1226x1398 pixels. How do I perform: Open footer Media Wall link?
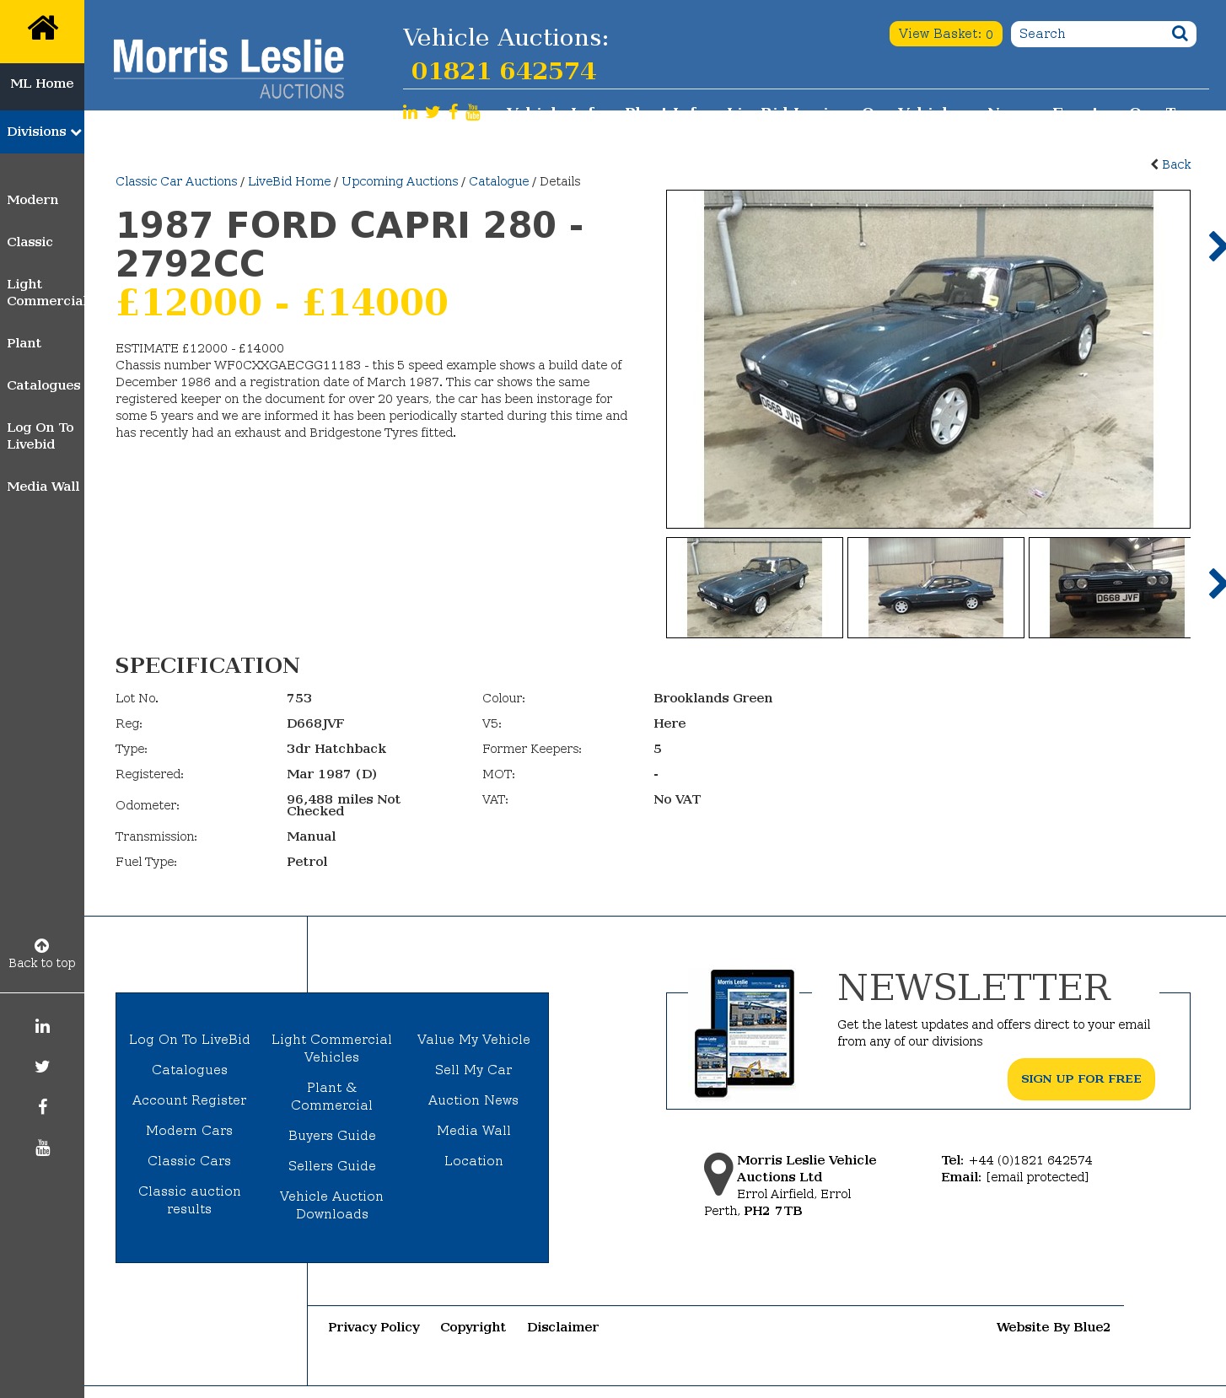point(474,1131)
